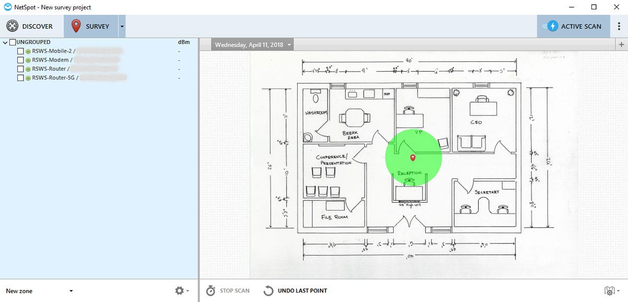Toggle the Active Scan switch
Screen dimensions: 628x302
point(551,26)
